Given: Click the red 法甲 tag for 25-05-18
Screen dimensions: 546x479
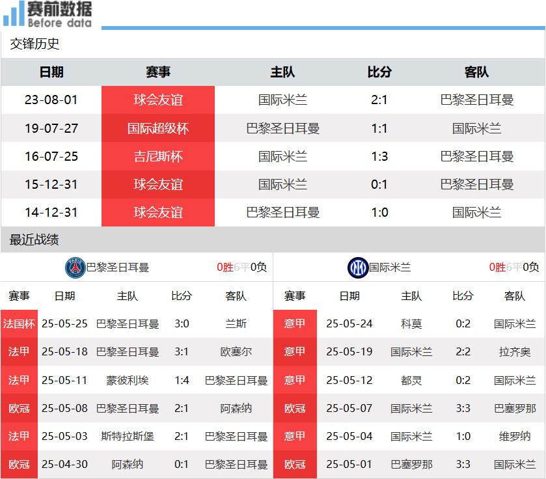Looking at the screenshot, I should (x=19, y=351).
